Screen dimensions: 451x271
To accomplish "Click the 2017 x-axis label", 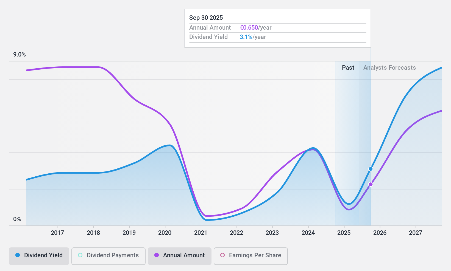I will [57, 233].
